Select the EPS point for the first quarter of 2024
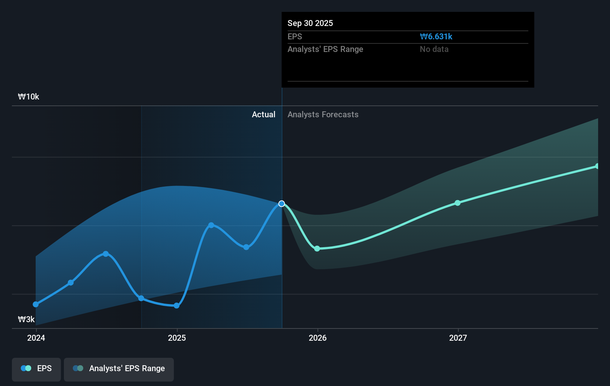This screenshot has height=386, width=610. coord(71,283)
